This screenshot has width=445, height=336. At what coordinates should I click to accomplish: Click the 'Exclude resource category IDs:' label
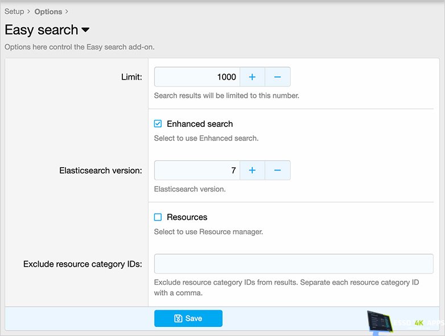83,264
